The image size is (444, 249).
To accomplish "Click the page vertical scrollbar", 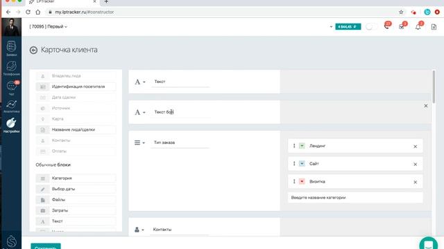I will 434,87.
